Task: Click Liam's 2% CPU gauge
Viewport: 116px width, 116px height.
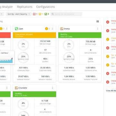Action: click(x=23, y=45)
